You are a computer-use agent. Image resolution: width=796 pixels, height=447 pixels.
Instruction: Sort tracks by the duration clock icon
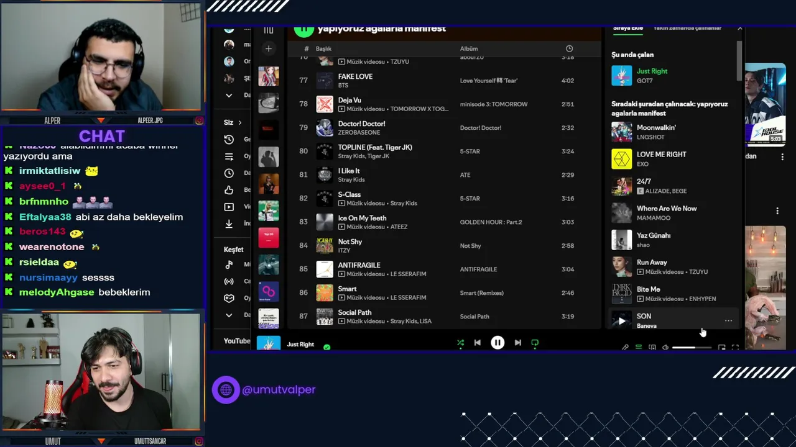tap(569, 48)
